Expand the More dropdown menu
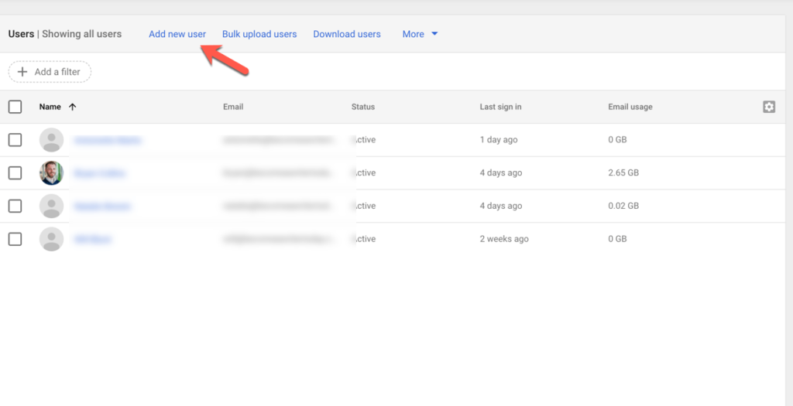 pyautogui.click(x=420, y=34)
